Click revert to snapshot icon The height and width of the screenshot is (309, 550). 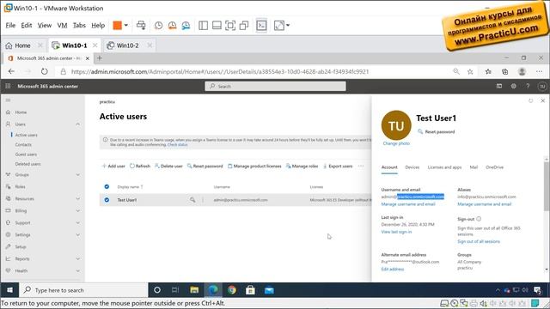pyautogui.click(x=172, y=25)
